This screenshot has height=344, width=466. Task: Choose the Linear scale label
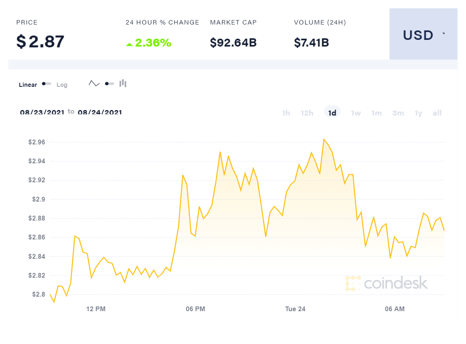[x=28, y=85]
